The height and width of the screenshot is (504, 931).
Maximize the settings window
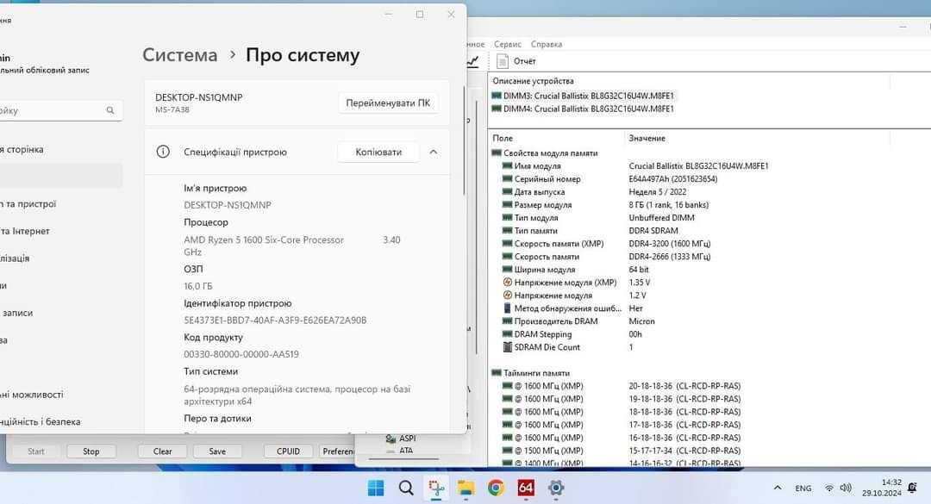coord(420,15)
